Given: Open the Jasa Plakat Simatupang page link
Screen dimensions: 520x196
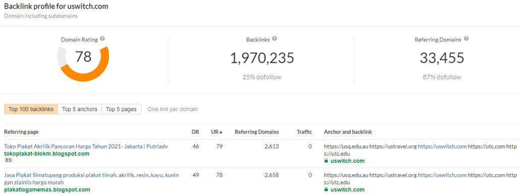Looking at the screenshot, I should point(91,178).
